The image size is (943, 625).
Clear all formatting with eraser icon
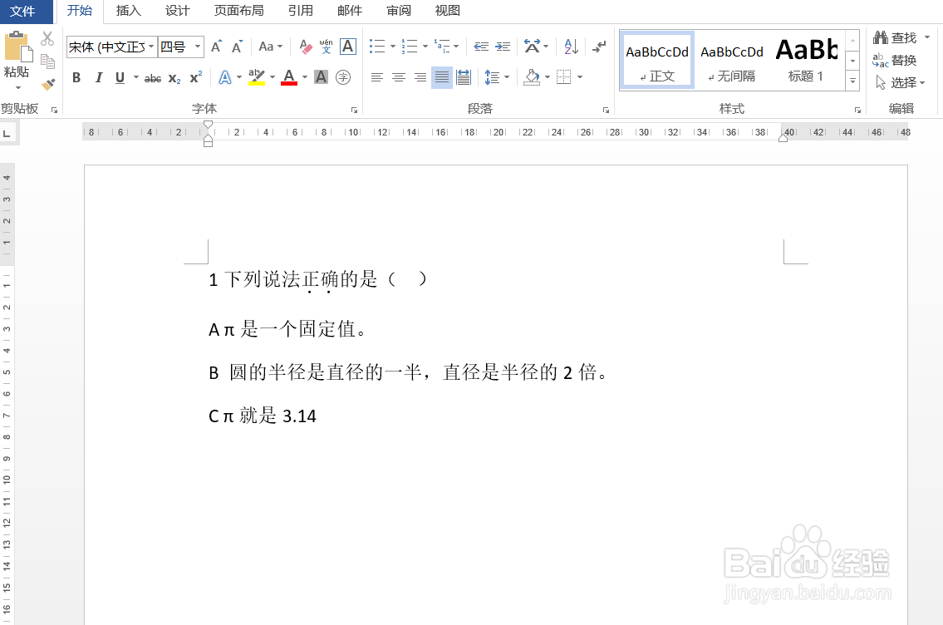tap(306, 47)
